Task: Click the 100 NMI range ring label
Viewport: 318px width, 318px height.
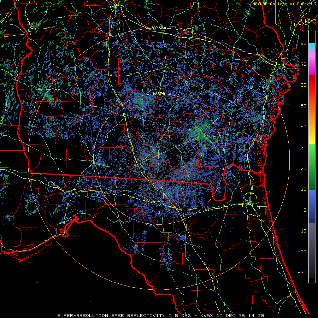Action: (159, 28)
